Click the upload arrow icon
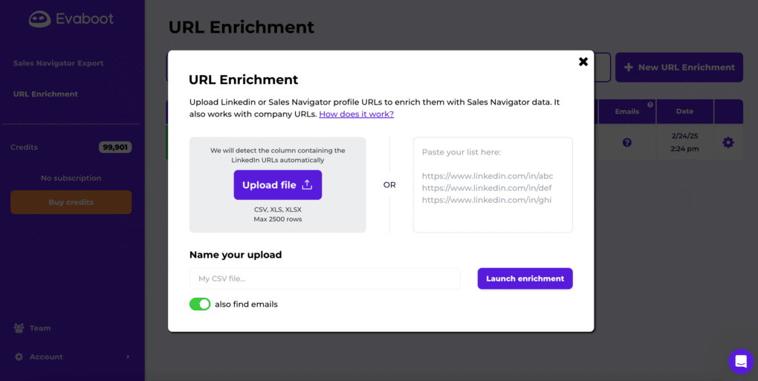Image resolution: width=758 pixels, height=381 pixels. pos(307,185)
